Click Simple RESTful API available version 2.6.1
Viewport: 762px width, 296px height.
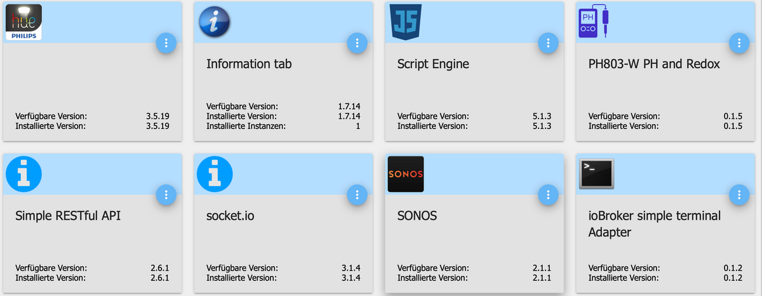click(160, 268)
